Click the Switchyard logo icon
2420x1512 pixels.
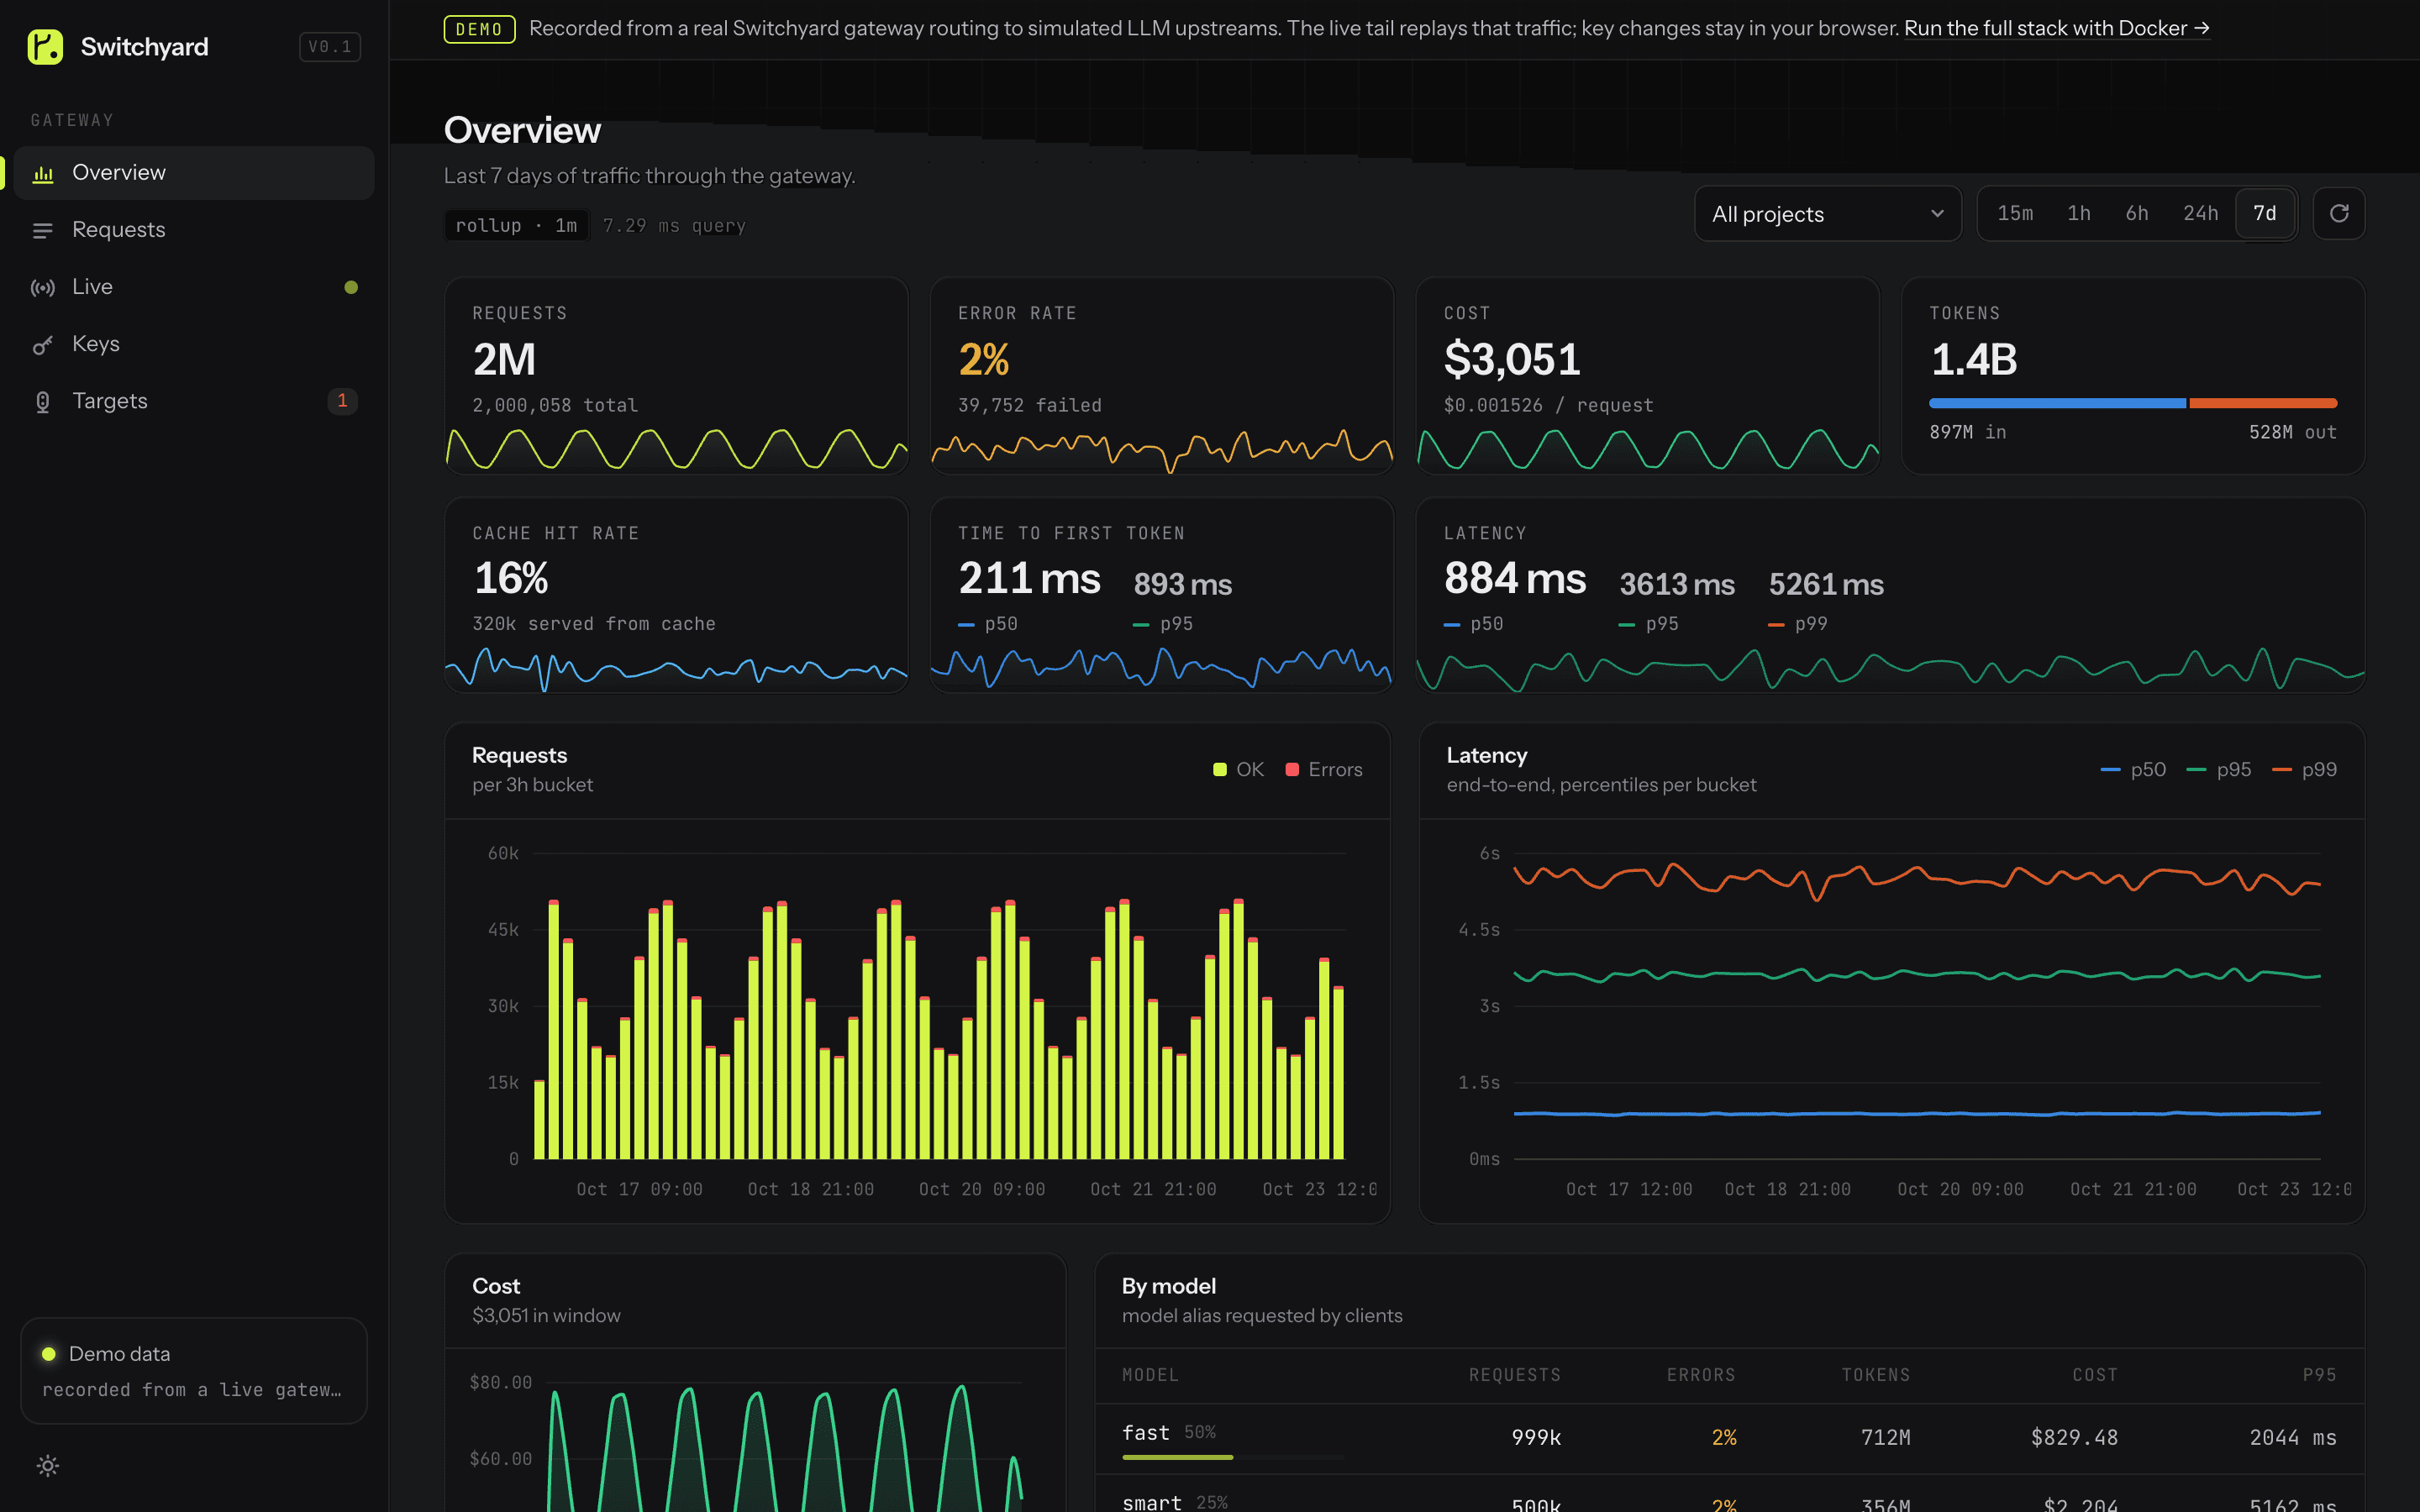(x=45, y=46)
